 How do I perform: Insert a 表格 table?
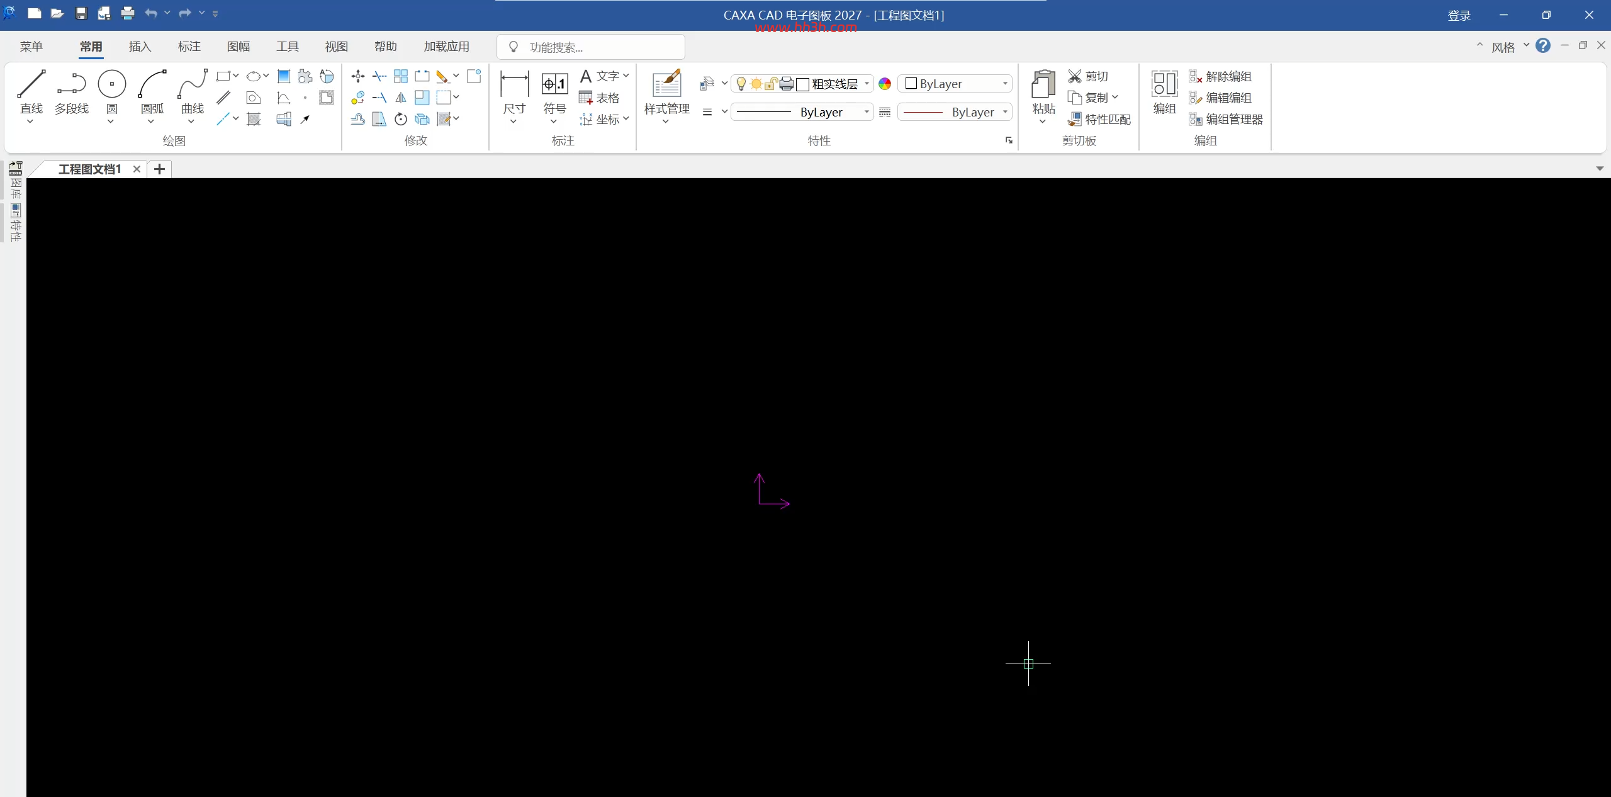pos(599,98)
